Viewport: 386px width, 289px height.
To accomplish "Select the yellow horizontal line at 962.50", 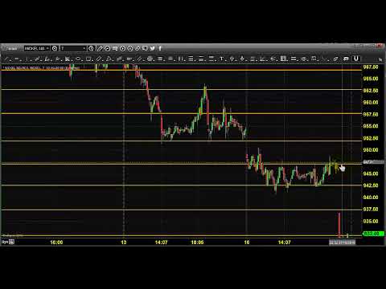I will (181, 90).
